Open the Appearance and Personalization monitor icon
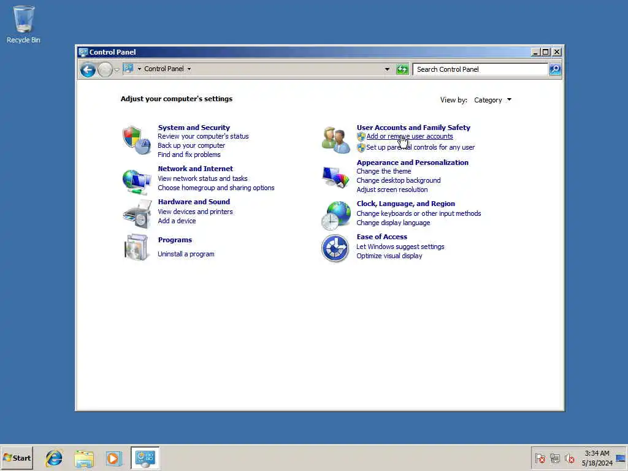 pos(335,177)
